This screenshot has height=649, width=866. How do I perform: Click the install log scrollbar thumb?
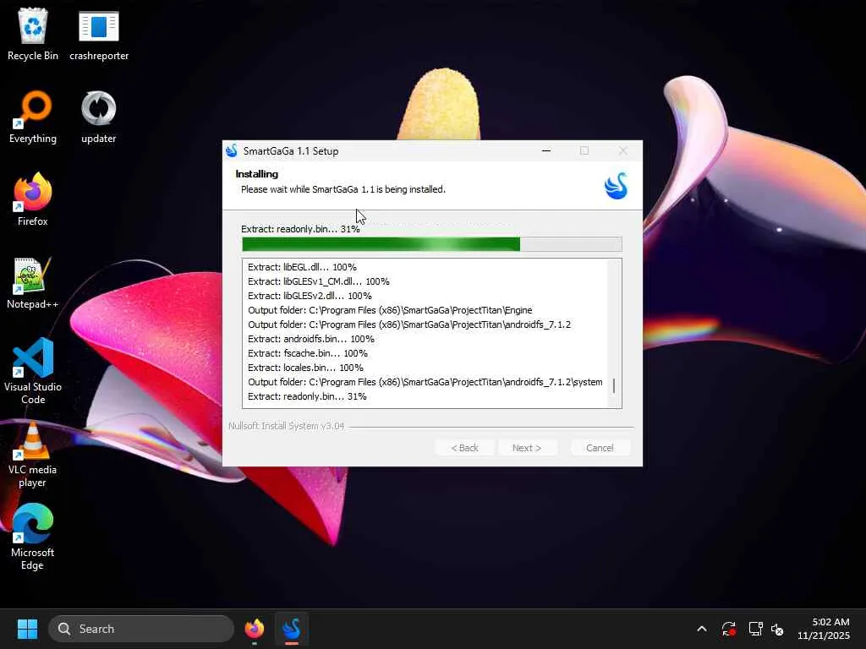[x=614, y=385]
